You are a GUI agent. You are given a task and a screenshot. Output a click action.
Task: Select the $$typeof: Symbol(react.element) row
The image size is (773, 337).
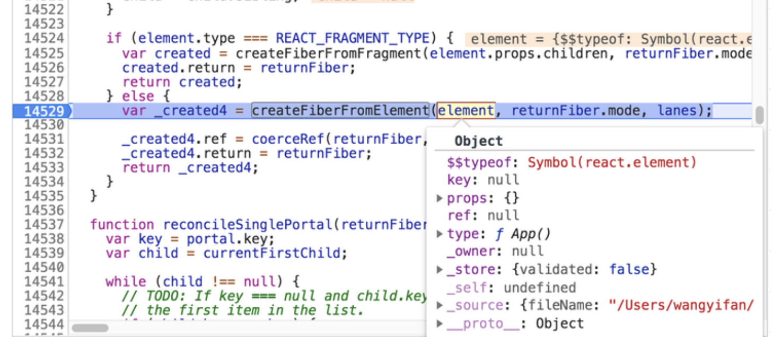571,162
